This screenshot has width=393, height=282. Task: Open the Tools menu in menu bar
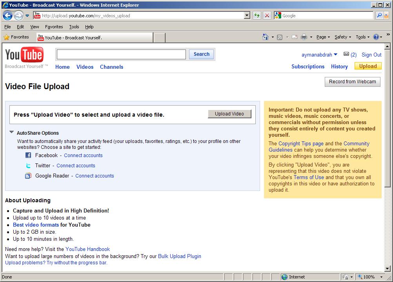pos(74,27)
